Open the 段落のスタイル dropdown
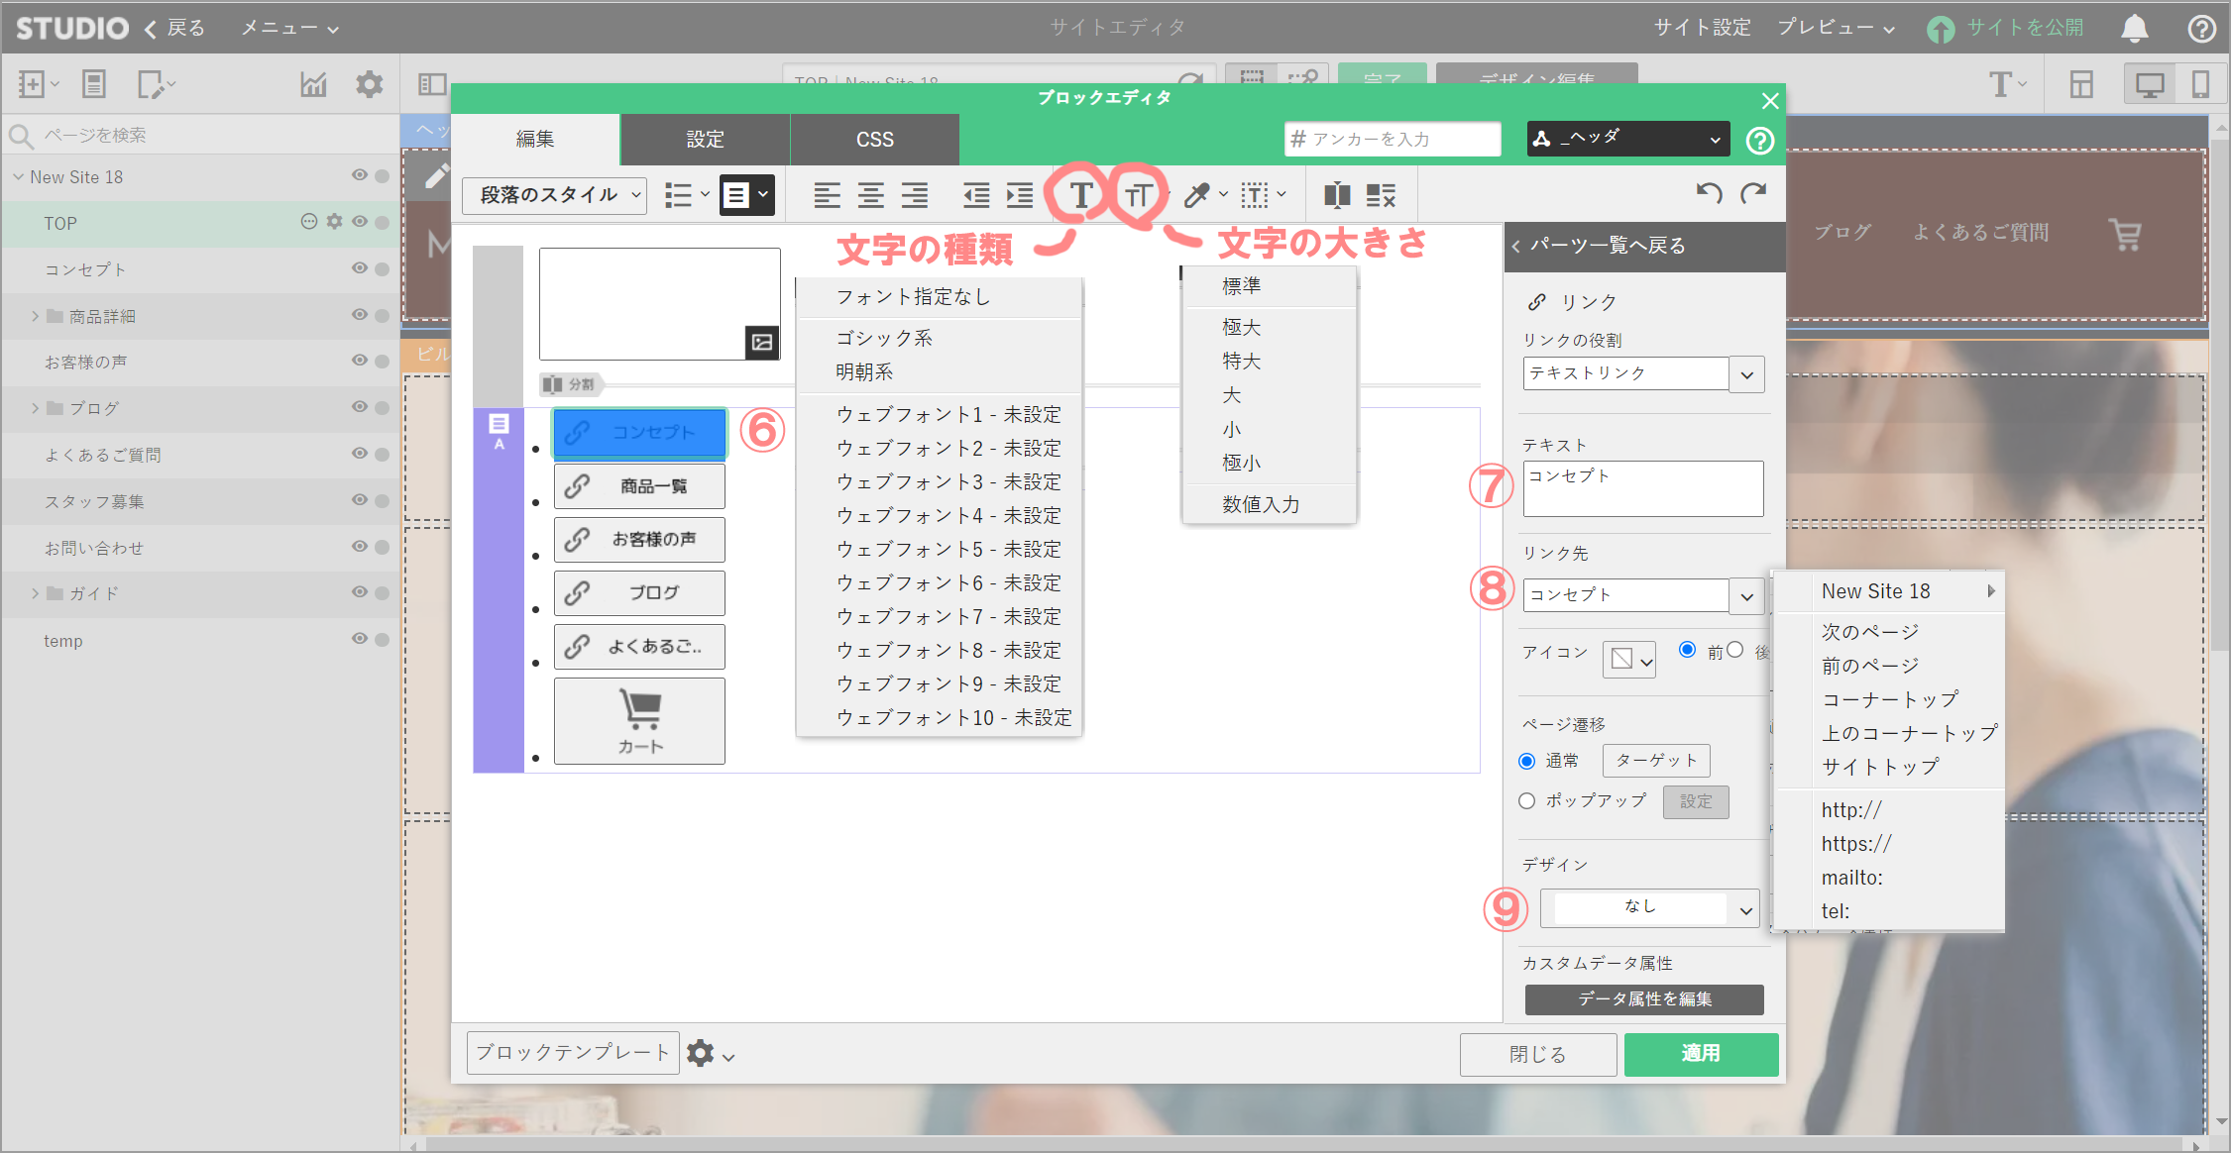The width and height of the screenshot is (2231, 1153). point(554,195)
